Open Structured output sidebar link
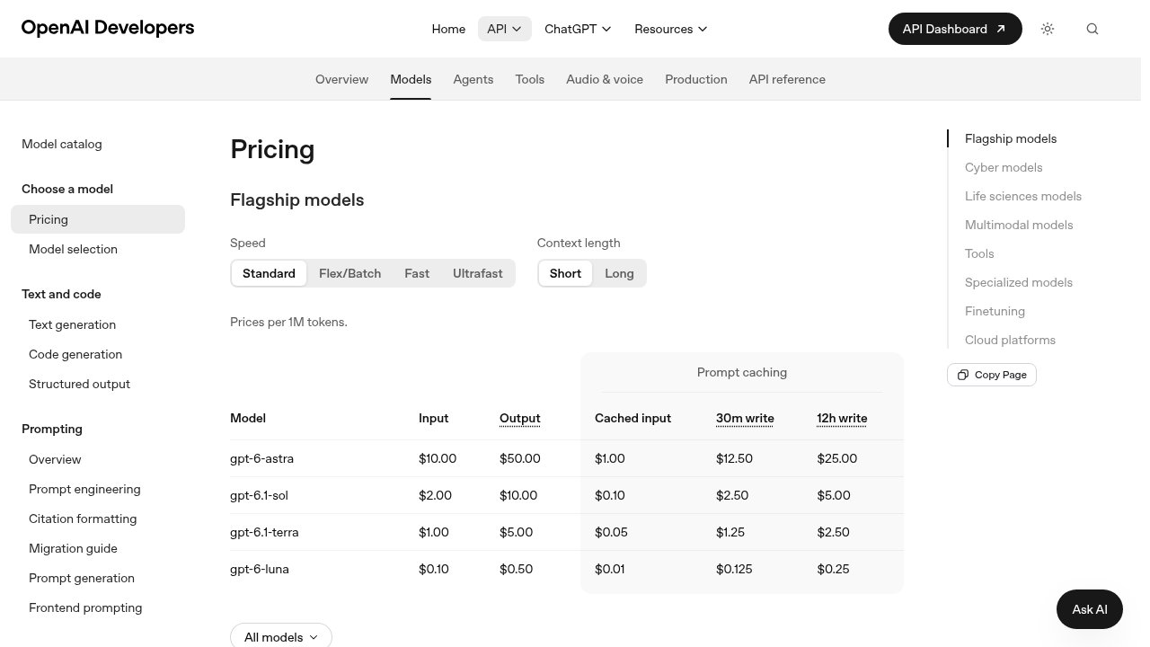Viewport: 1150px width, 647px height. [79, 384]
